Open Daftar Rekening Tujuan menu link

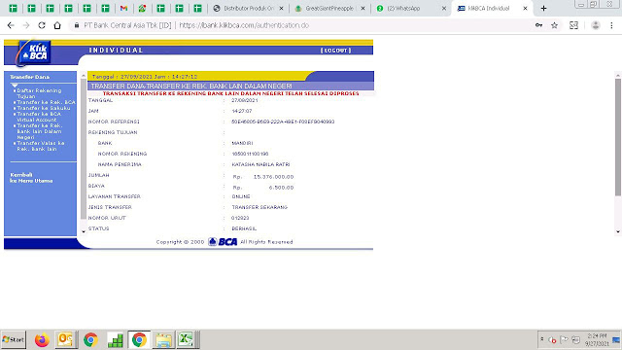[39, 93]
